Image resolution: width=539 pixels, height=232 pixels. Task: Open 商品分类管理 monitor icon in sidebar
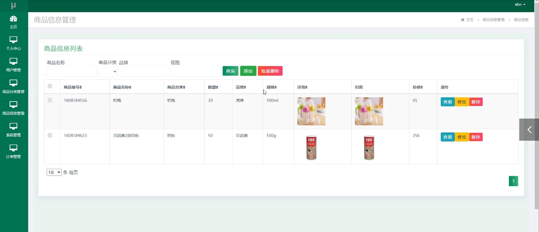pos(13,83)
